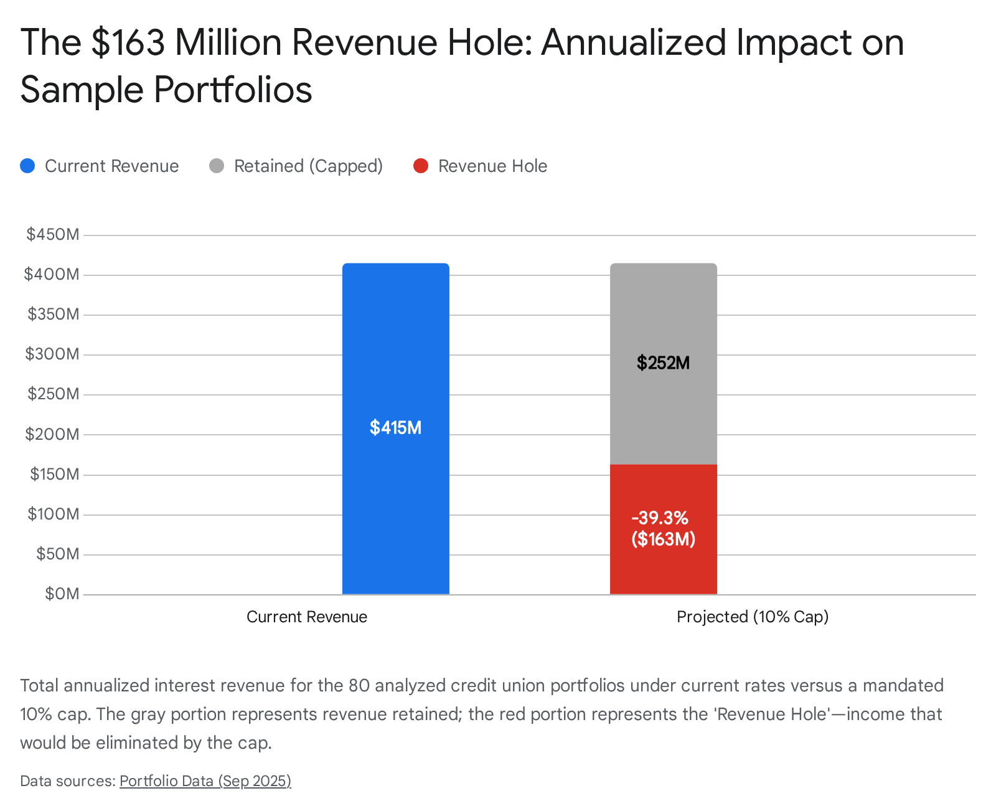996x811 pixels.
Task: Click the $200M y-axis label
Action: 53,434
